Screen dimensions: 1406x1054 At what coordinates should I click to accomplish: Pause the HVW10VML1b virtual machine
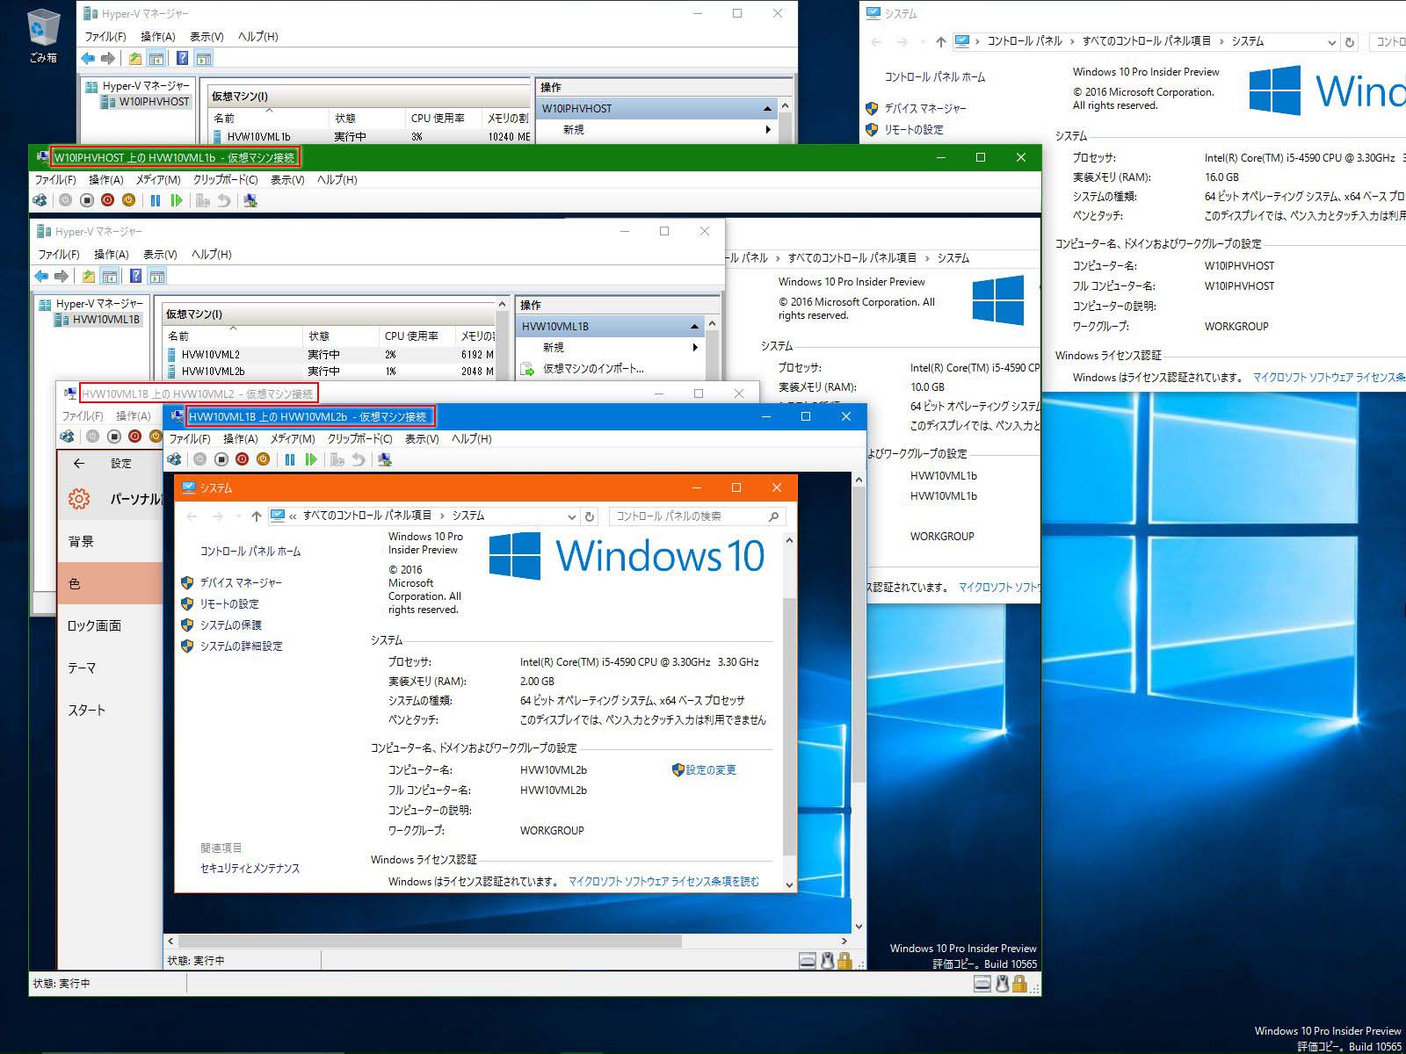click(x=156, y=200)
